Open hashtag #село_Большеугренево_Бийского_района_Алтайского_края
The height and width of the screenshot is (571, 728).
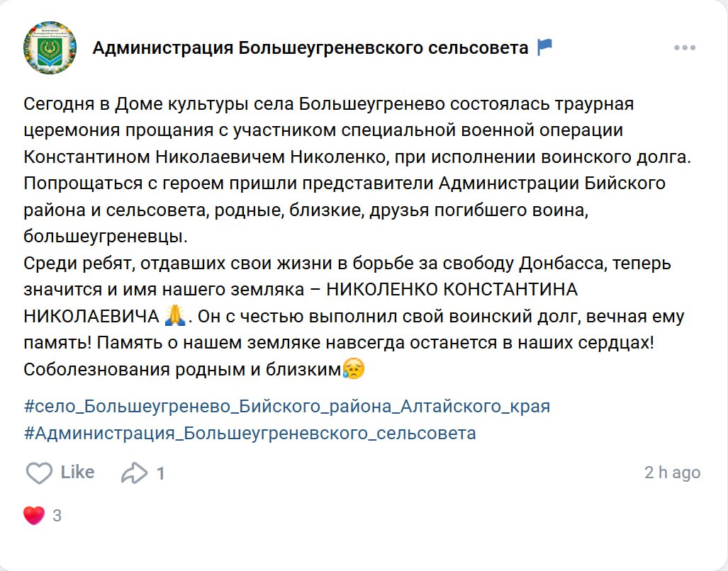point(287,407)
